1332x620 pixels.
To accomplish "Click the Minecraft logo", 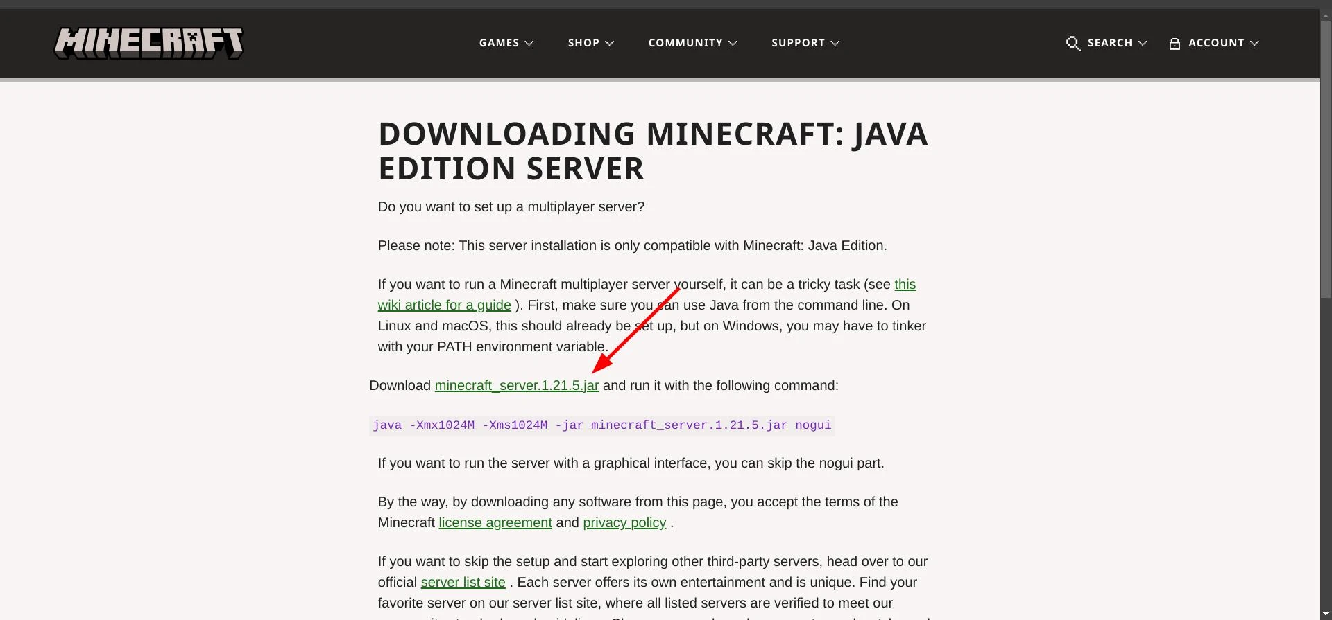I will point(148,43).
